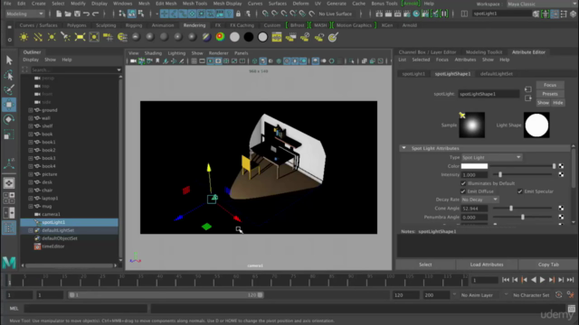Open the light Type dropdown
The image size is (579, 325).
491,157
